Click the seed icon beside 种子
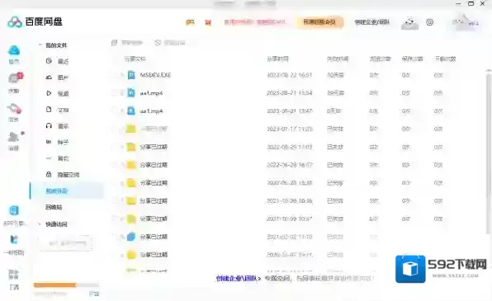 click(x=49, y=142)
